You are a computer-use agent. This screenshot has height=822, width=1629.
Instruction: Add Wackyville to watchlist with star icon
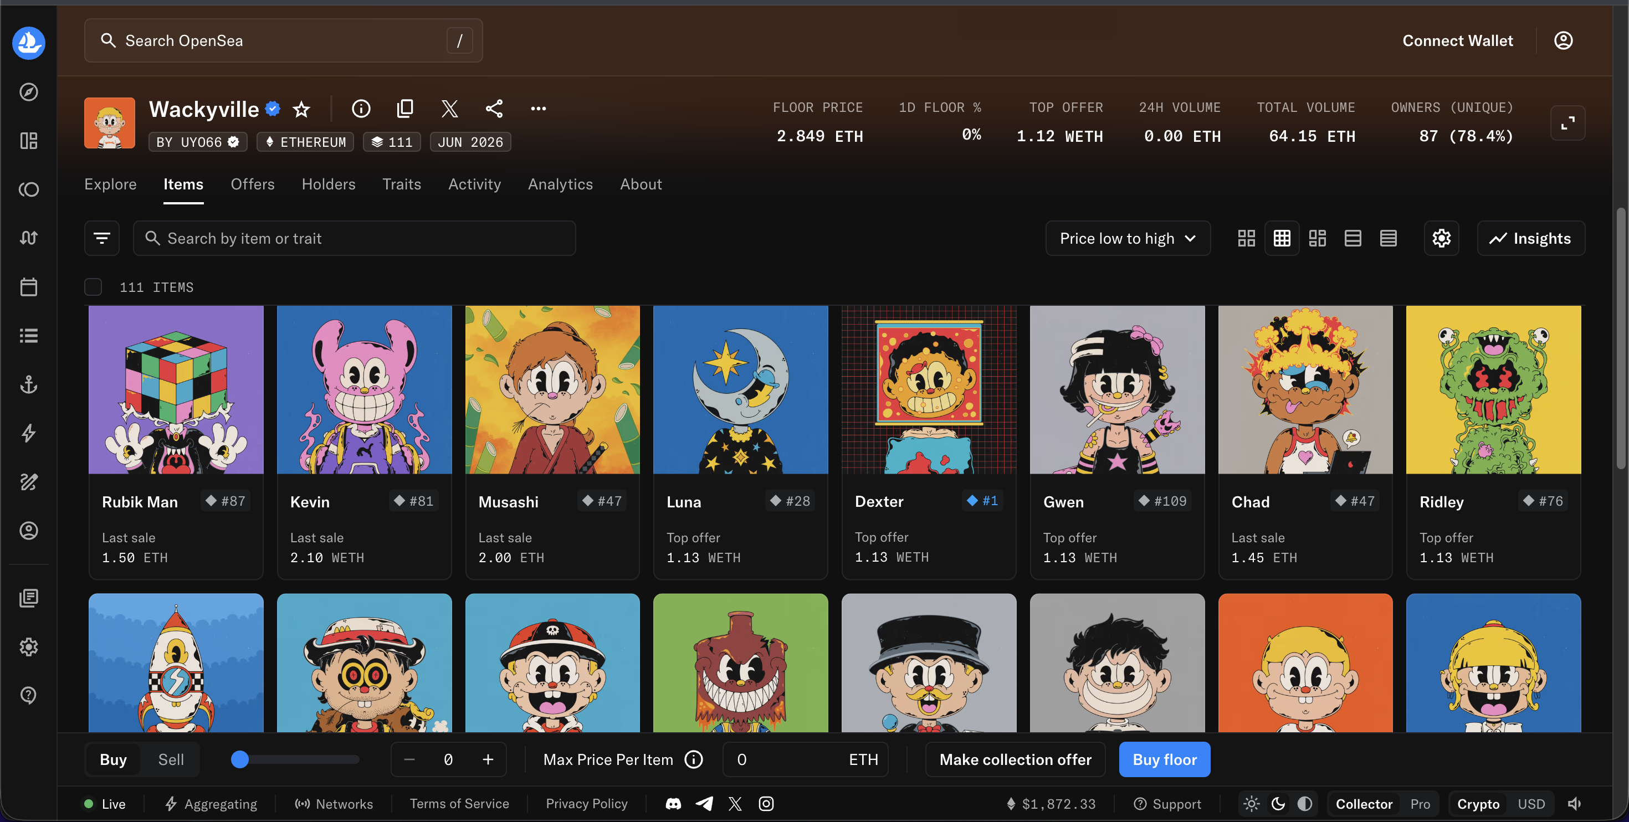pyautogui.click(x=301, y=109)
